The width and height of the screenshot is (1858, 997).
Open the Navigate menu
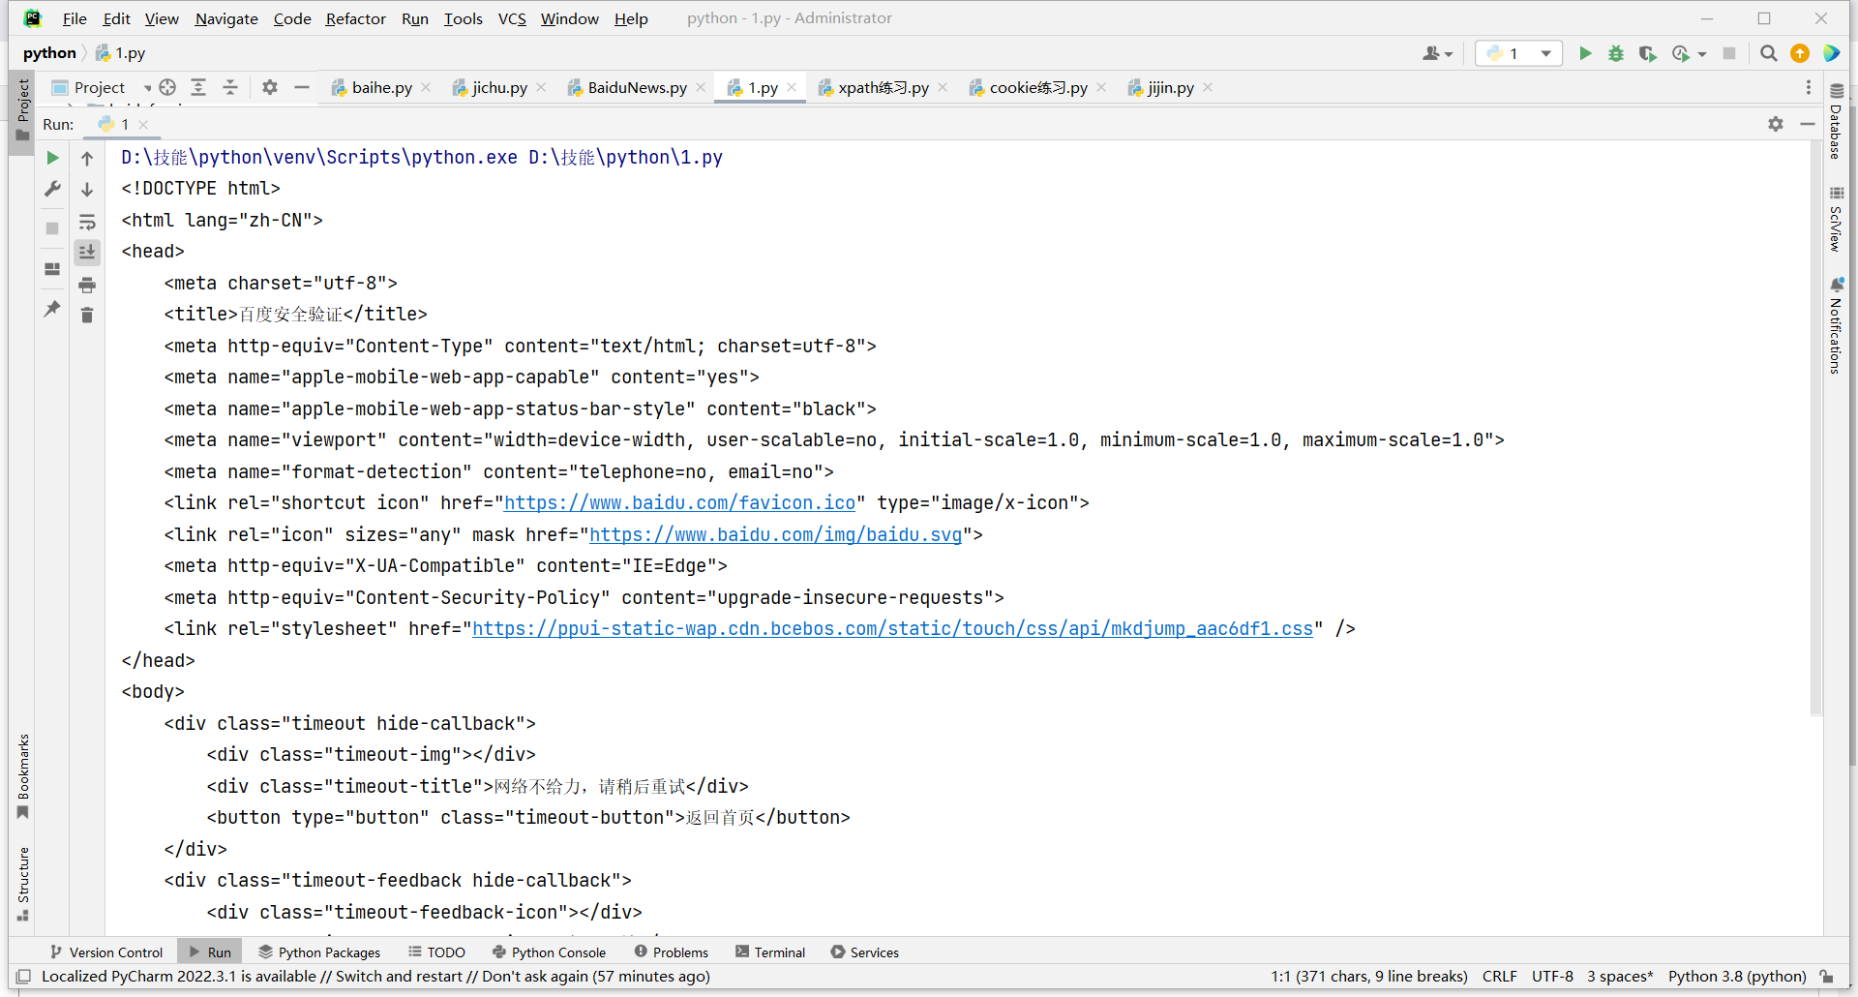[226, 18]
